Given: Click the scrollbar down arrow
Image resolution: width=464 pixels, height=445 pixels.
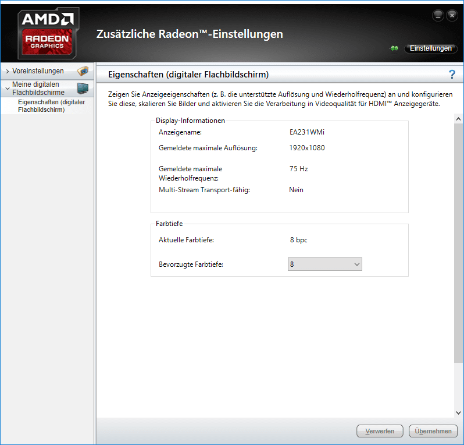Looking at the screenshot, I should pyautogui.click(x=458, y=413).
